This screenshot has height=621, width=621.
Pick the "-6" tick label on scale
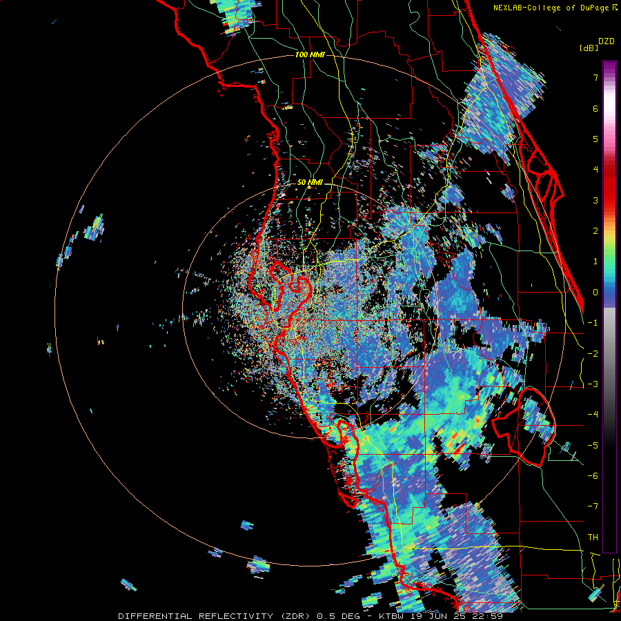(x=593, y=476)
